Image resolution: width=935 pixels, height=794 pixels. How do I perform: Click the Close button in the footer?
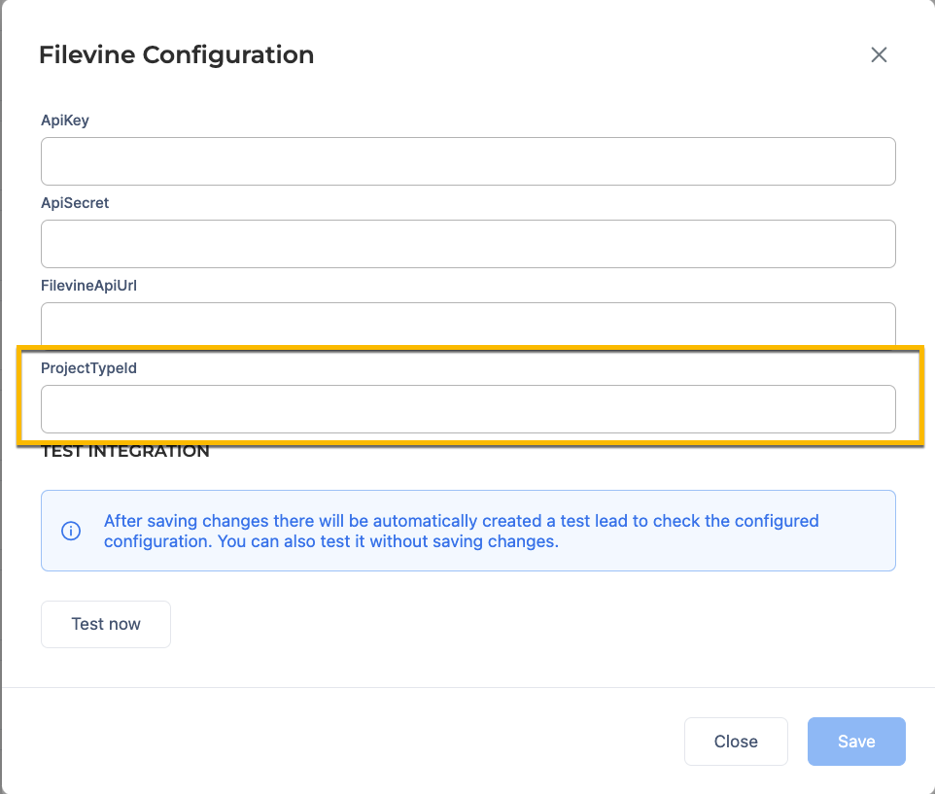coord(735,742)
